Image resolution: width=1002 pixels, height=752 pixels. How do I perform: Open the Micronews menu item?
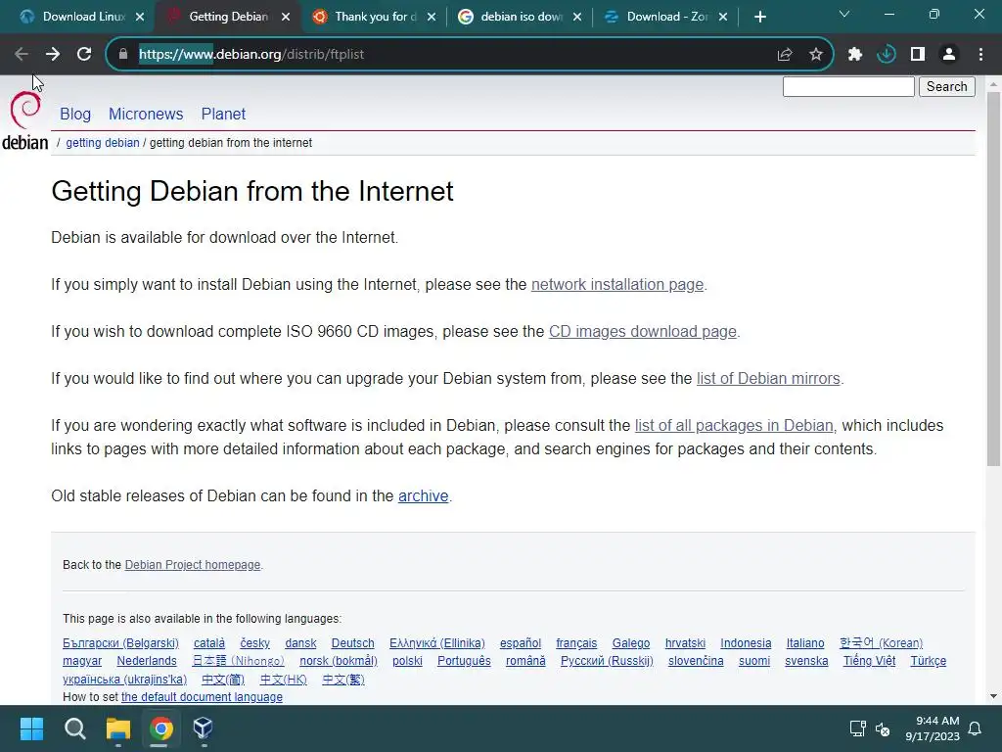(x=146, y=114)
